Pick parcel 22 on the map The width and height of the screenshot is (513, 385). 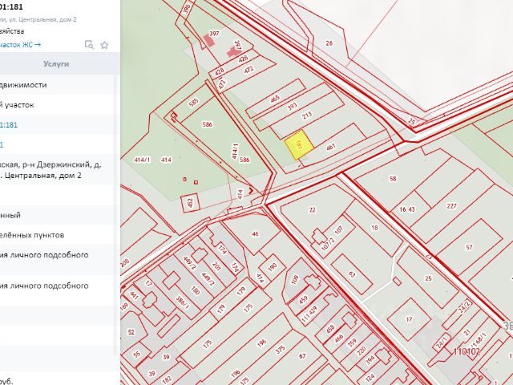[x=312, y=210]
